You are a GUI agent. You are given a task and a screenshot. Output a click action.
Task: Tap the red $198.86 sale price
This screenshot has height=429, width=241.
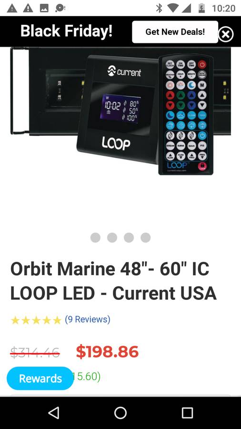coord(107,352)
